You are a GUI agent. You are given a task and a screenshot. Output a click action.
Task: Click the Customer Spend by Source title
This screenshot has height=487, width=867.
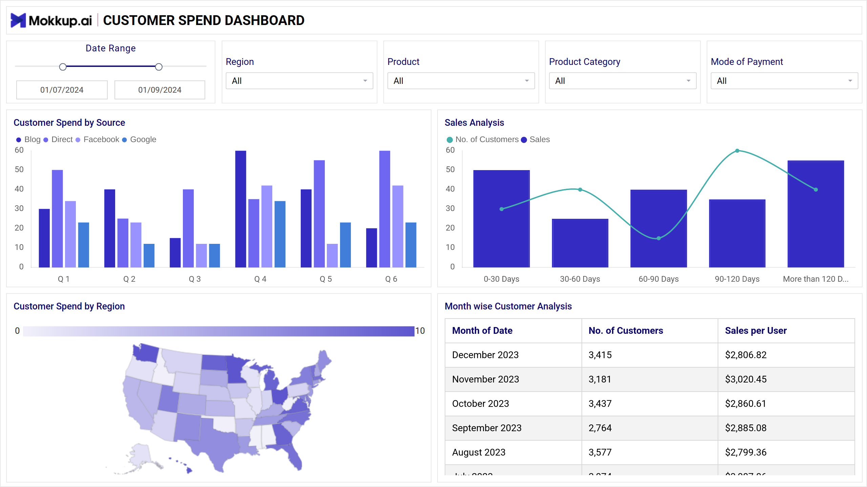pos(69,122)
